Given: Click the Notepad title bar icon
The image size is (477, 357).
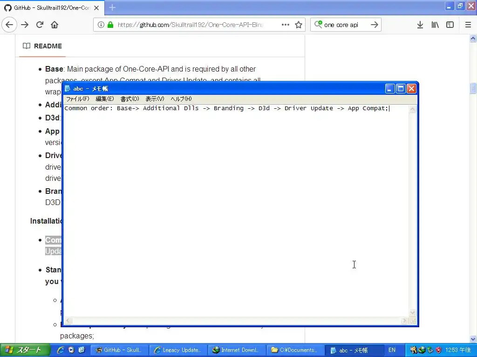Looking at the screenshot, I should (68, 88).
